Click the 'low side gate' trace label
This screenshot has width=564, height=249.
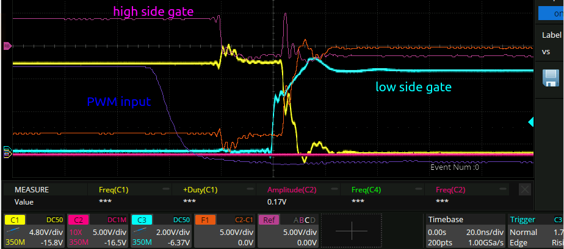413,87
